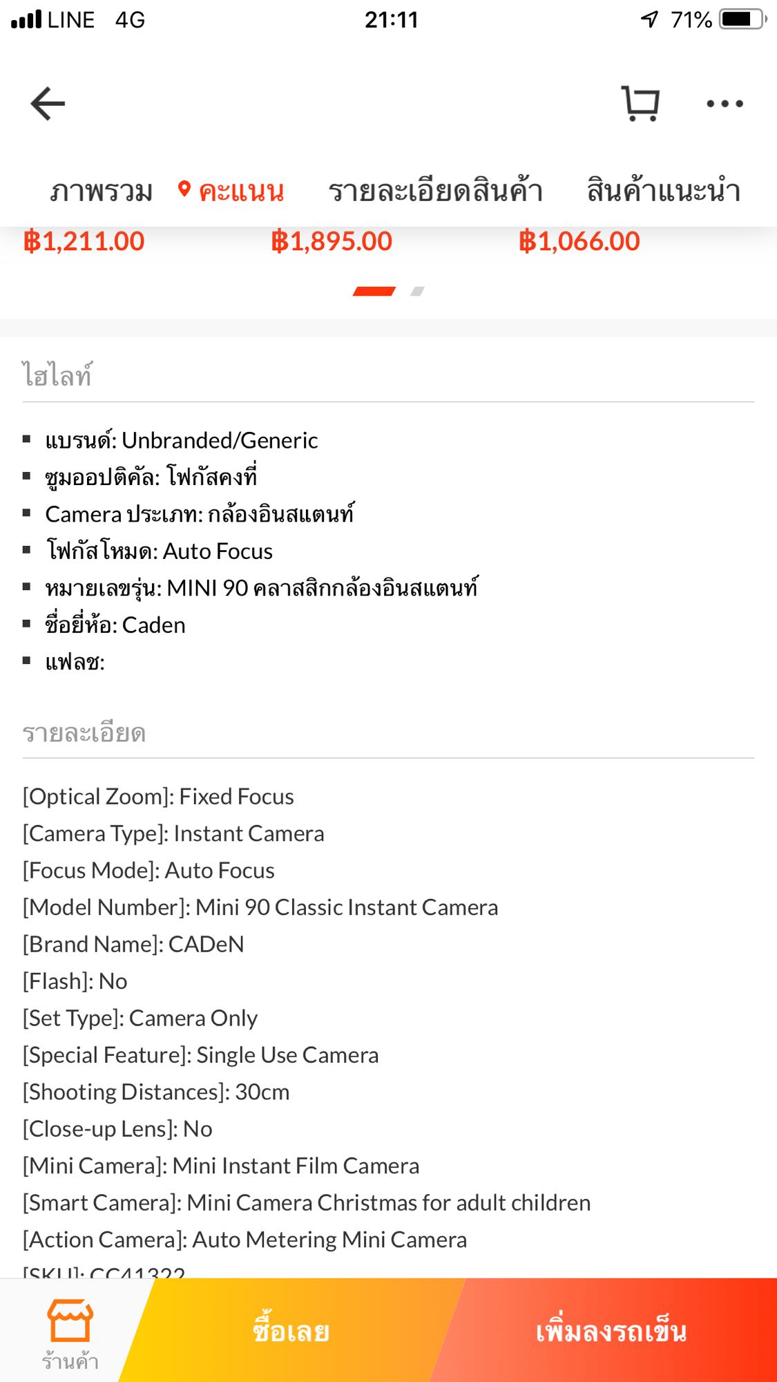This screenshot has height=1382, width=777.
Task: Select the ฿1,895.00 product price
Action: coord(332,241)
